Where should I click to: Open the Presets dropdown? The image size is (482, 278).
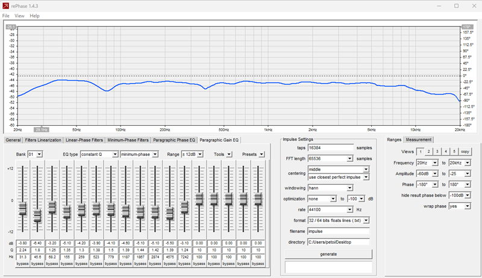[x=261, y=154]
